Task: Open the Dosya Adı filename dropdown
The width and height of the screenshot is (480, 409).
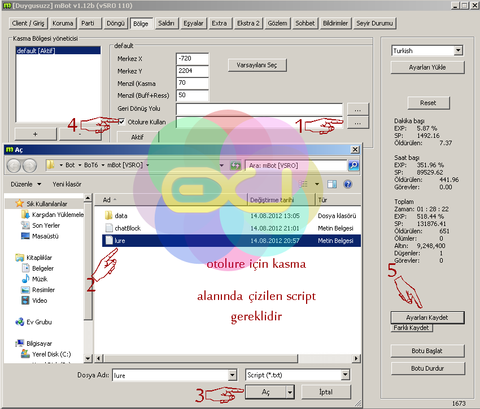Action: 232,375
